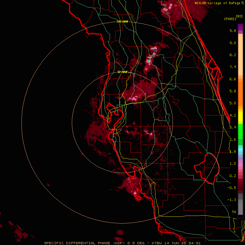Screen dimensions: 245x245
Task: Click the 9.0 scale value
Action: click(x=233, y=43)
